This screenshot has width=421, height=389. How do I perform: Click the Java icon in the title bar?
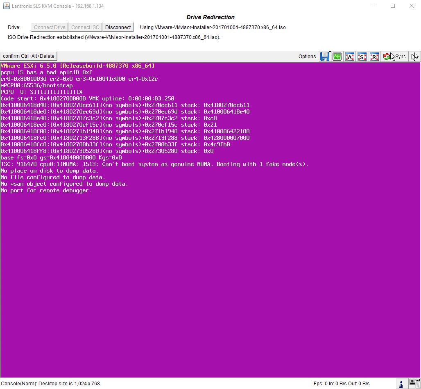pyautogui.click(x=6, y=6)
